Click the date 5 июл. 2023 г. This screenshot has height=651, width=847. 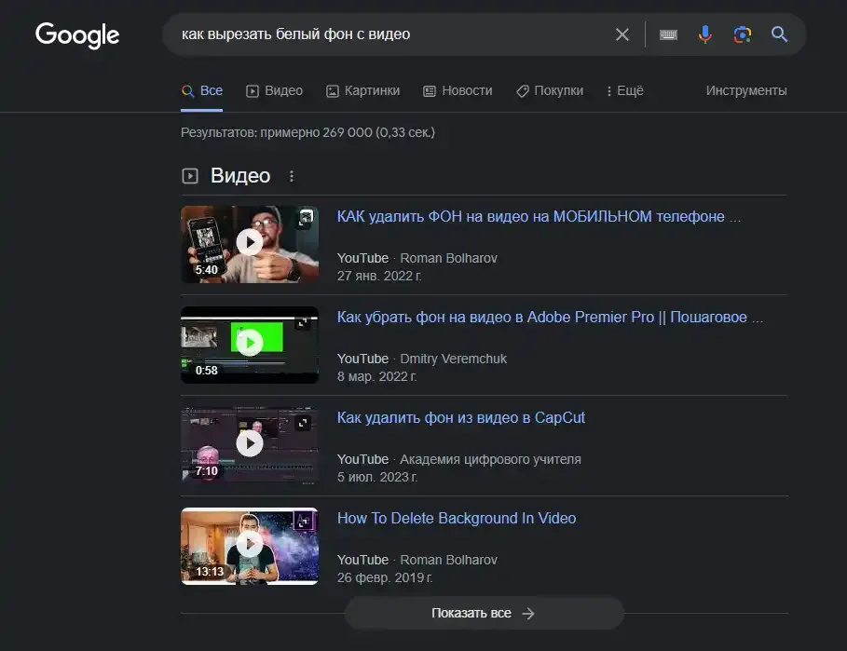tap(377, 477)
